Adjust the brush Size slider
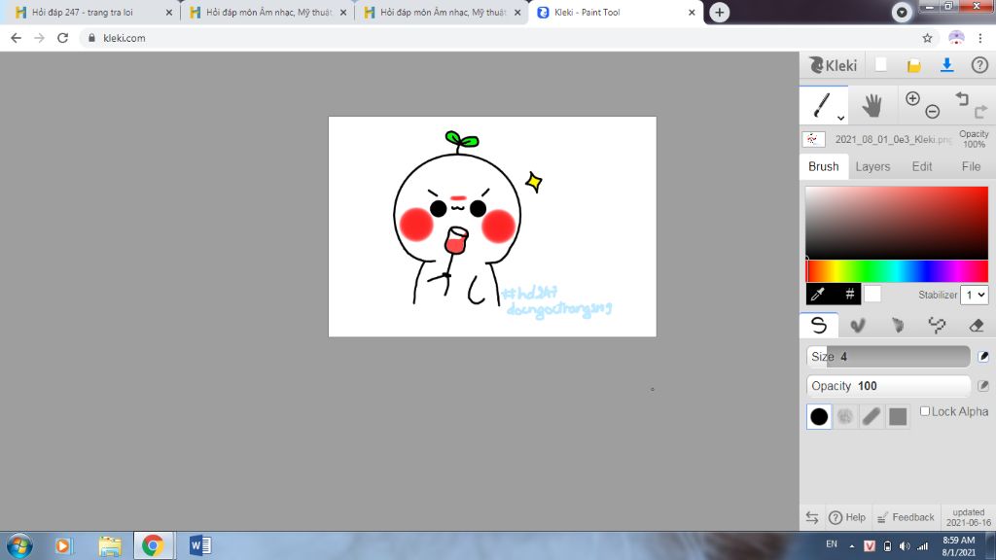This screenshot has height=560, width=996. coord(888,356)
